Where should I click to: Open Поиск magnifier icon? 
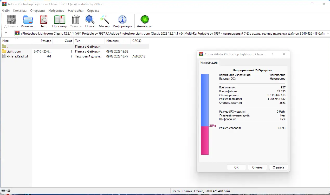[x=90, y=20]
